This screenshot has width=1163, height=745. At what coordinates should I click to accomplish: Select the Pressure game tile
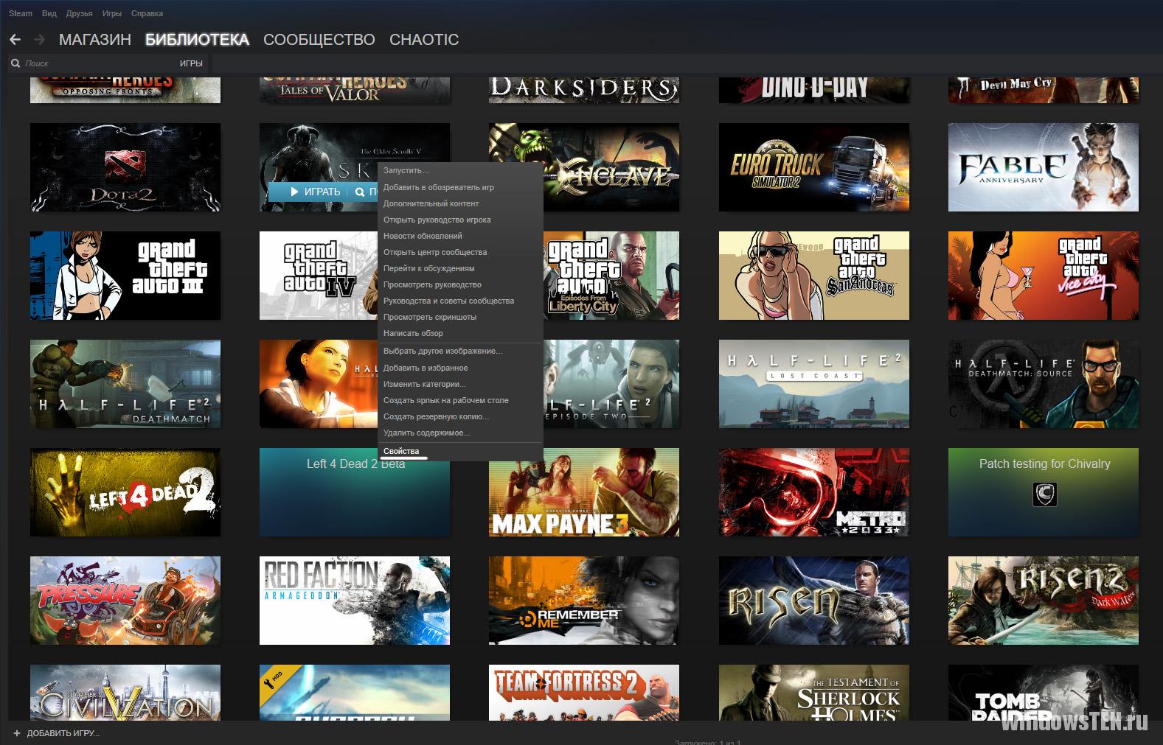125,601
